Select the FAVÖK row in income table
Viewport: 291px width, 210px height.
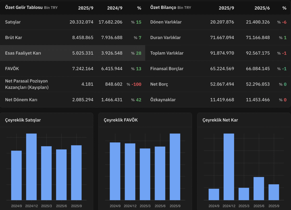12,69
